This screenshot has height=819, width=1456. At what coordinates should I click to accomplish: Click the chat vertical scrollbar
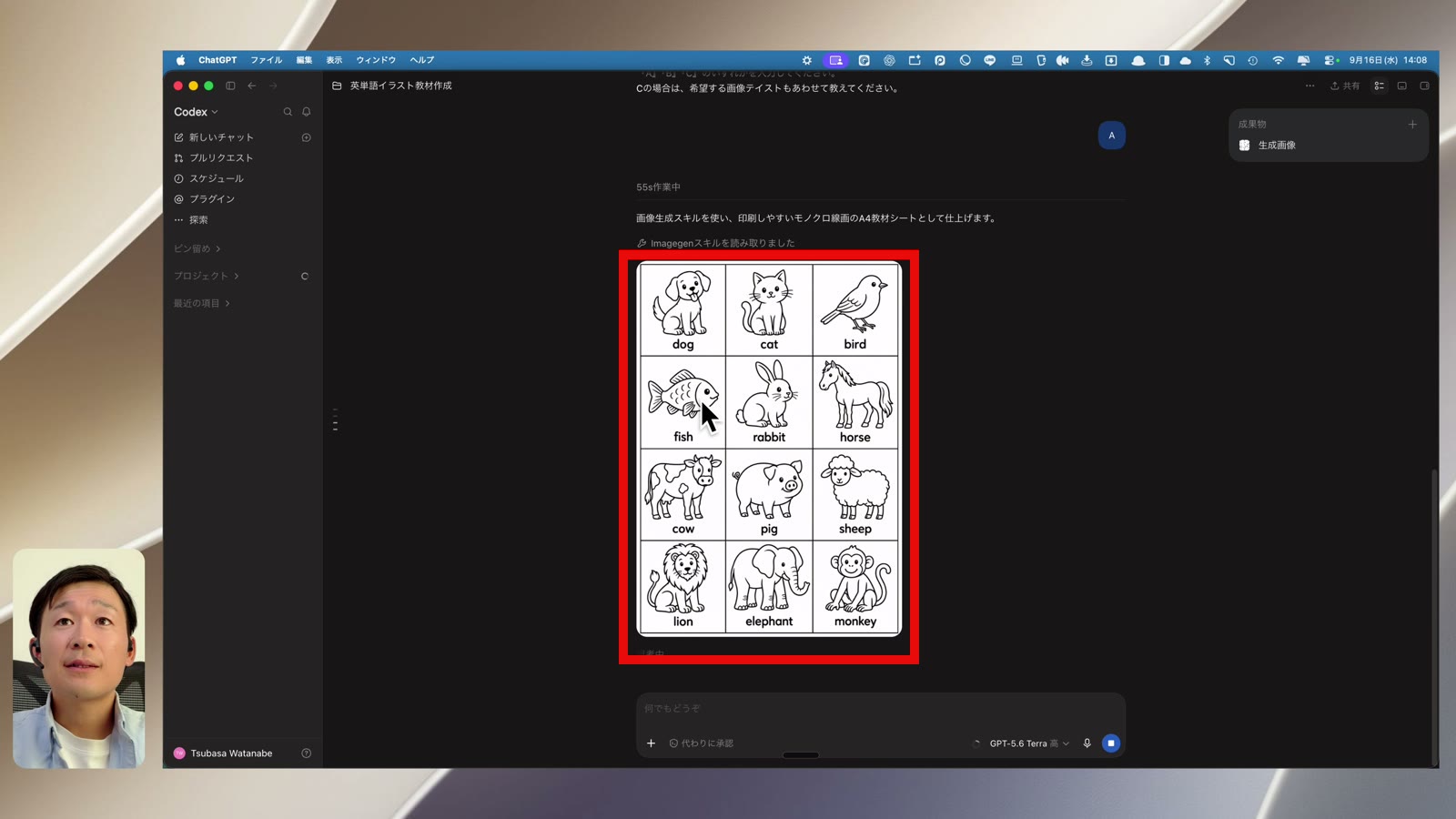point(1434,617)
